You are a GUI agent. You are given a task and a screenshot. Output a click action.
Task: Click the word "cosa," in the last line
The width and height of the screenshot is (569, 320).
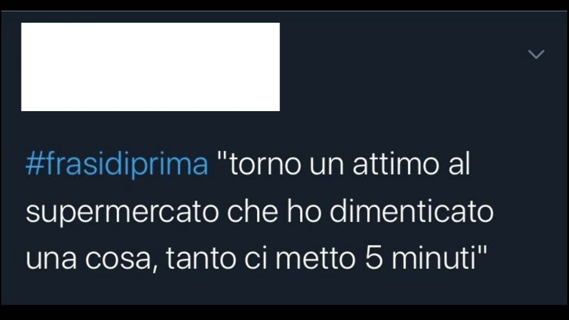(122, 259)
